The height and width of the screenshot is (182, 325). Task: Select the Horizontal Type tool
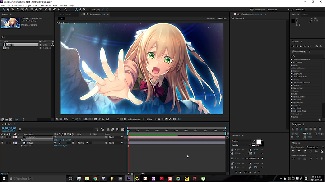pyautogui.click(x=41, y=9)
